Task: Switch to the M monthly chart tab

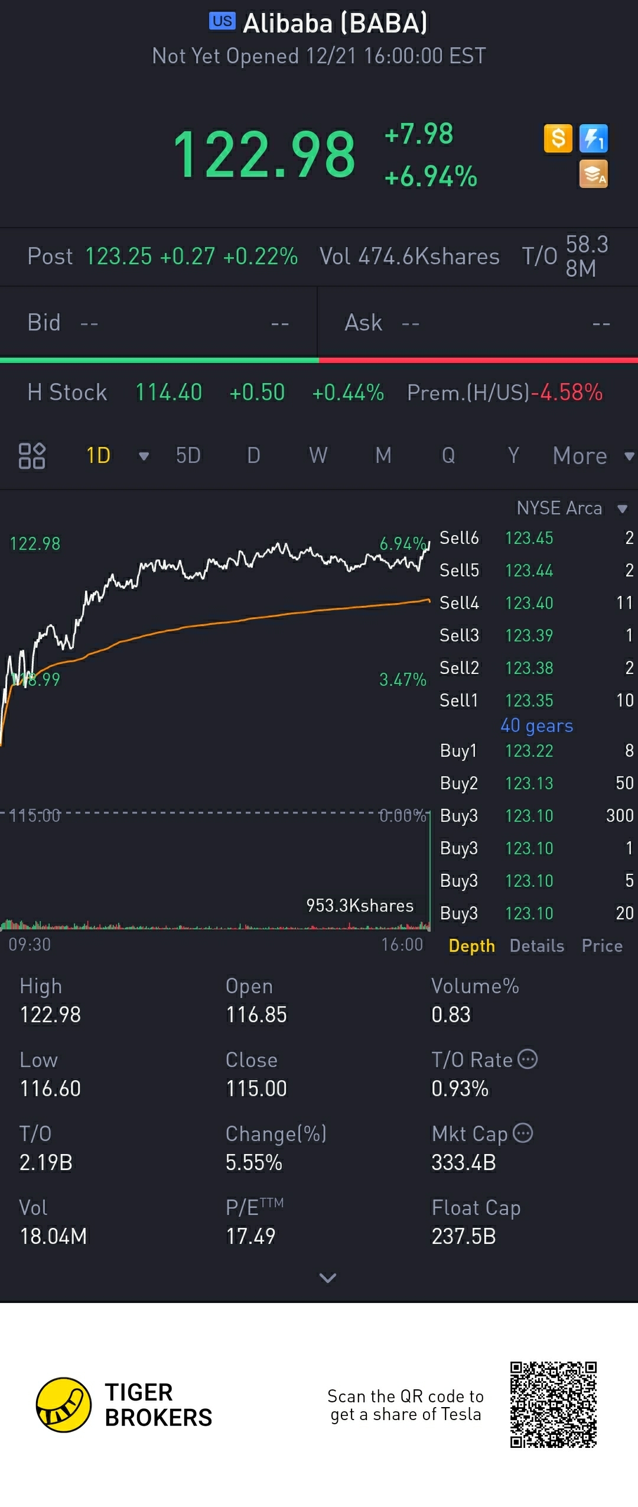Action: pyautogui.click(x=383, y=456)
